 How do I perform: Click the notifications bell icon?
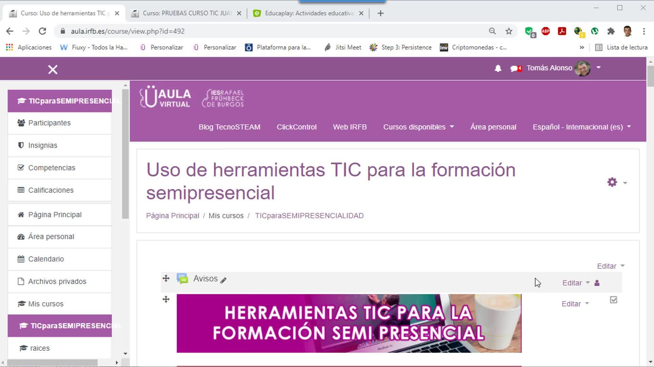click(x=498, y=68)
